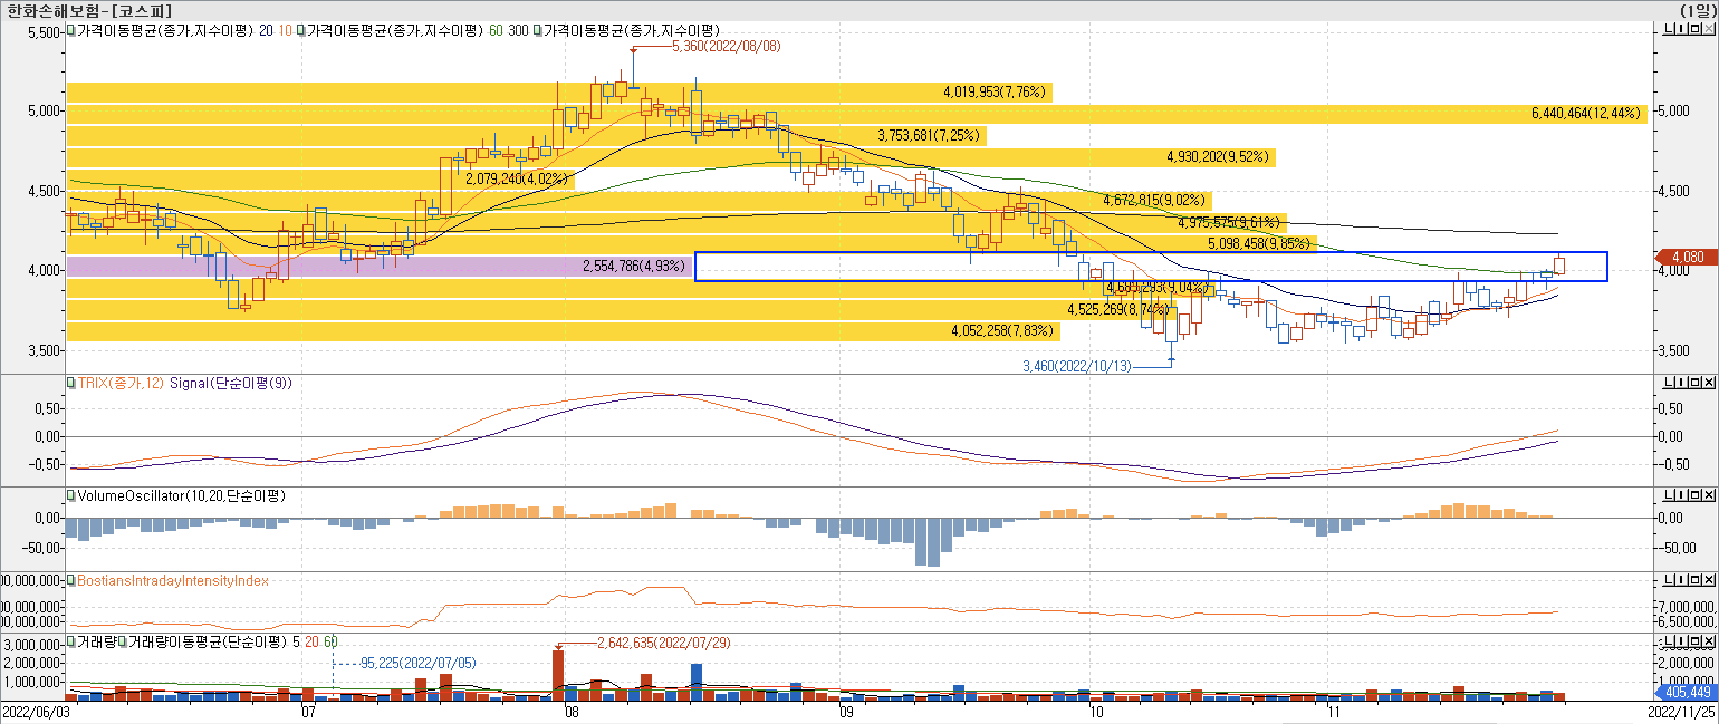
Task: Click the VolumeOscillator pane's L-shaped control icon
Action: (x=1668, y=495)
